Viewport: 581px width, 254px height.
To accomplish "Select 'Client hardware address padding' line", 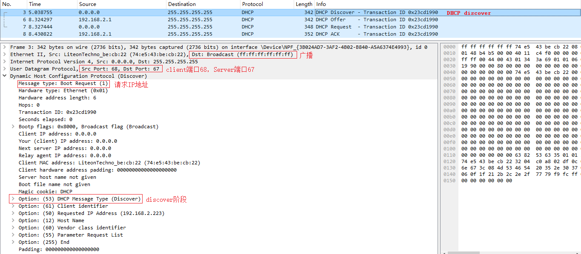I will coord(97,170).
